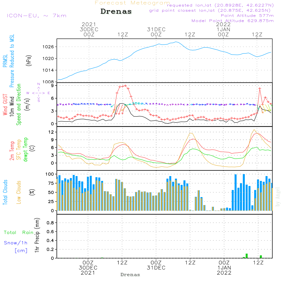This screenshot has height=284, width=284.
Task: Click the N-S-E-W compass direction legend
Action: [39, 93]
